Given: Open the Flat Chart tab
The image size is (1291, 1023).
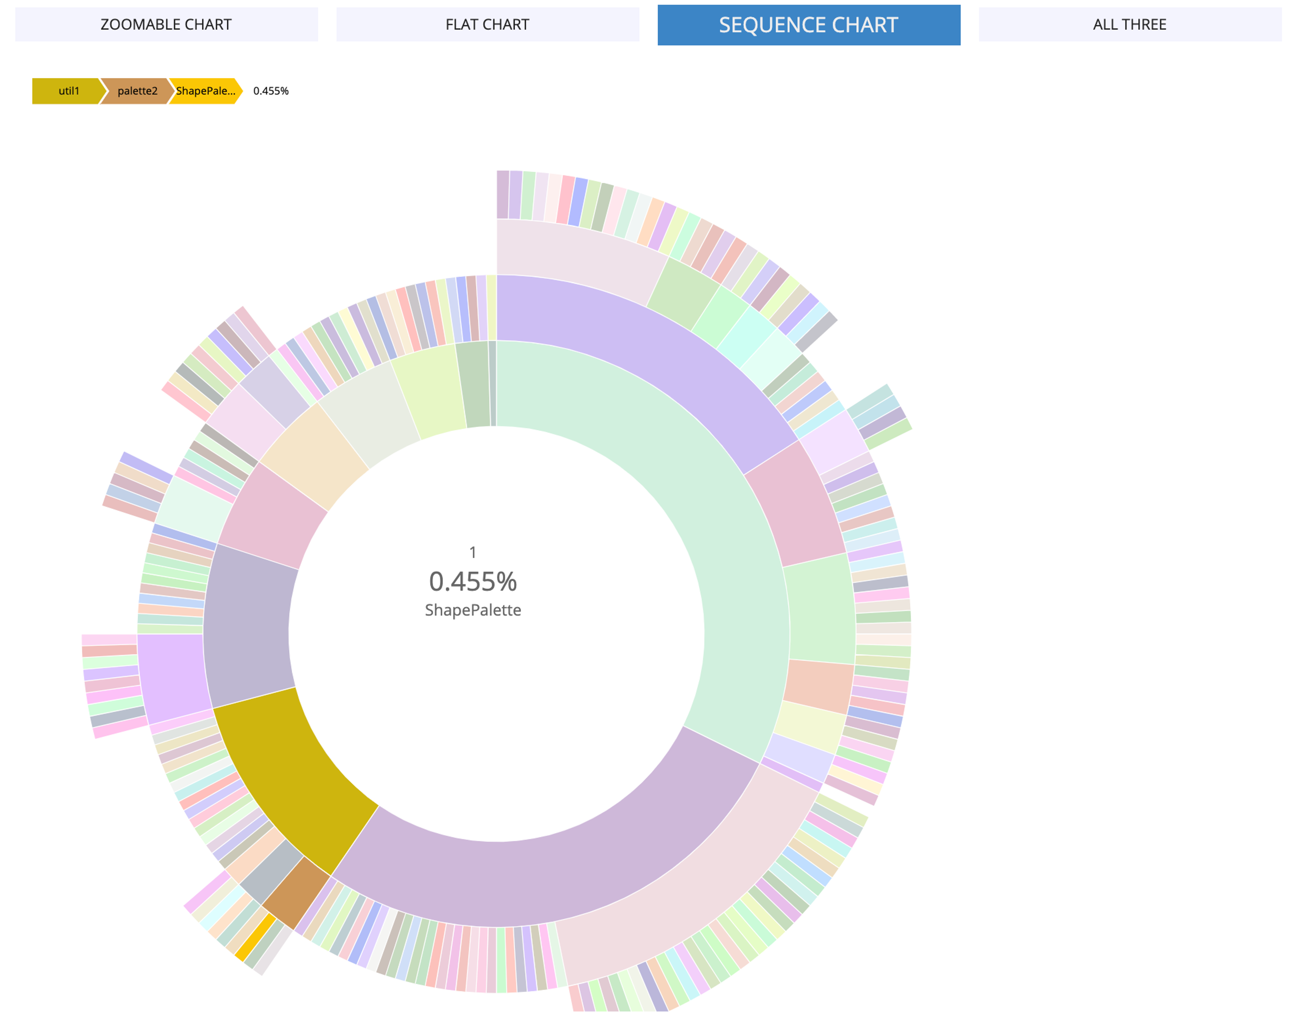Looking at the screenshot, I should pyautogui.click(x=487, y=25).
